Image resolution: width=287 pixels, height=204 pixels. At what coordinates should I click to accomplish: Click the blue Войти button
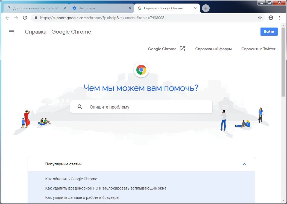click(x=269, y=32)
